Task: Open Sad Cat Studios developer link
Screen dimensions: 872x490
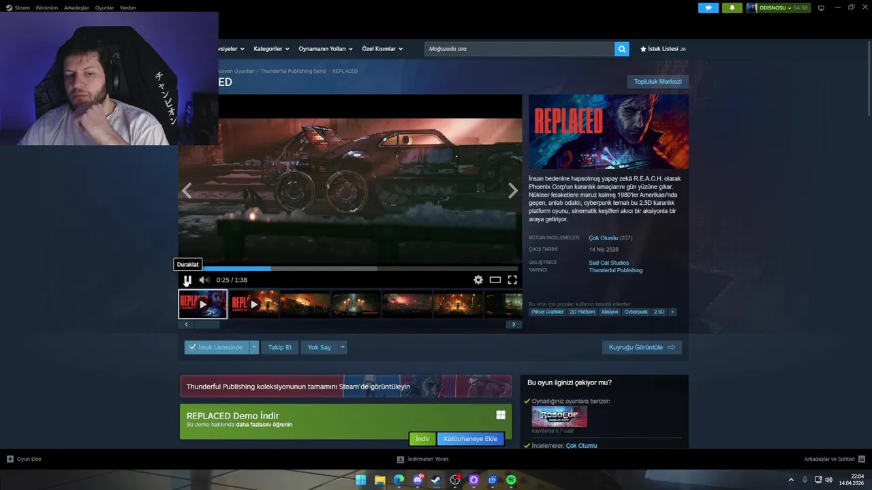Action: 608,263
